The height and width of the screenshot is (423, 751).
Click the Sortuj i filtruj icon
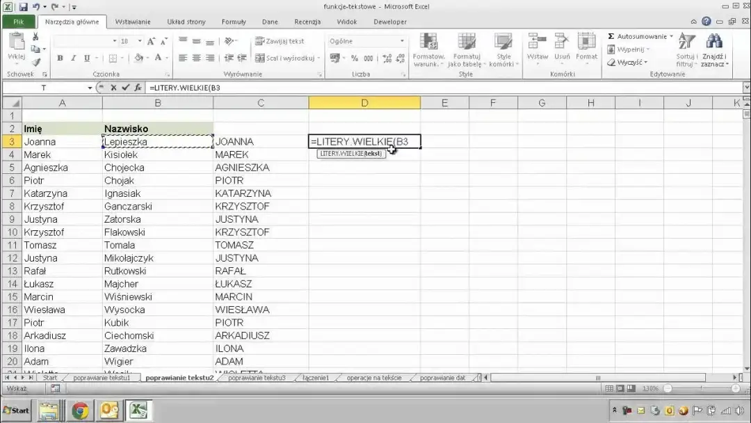(686, 43)
